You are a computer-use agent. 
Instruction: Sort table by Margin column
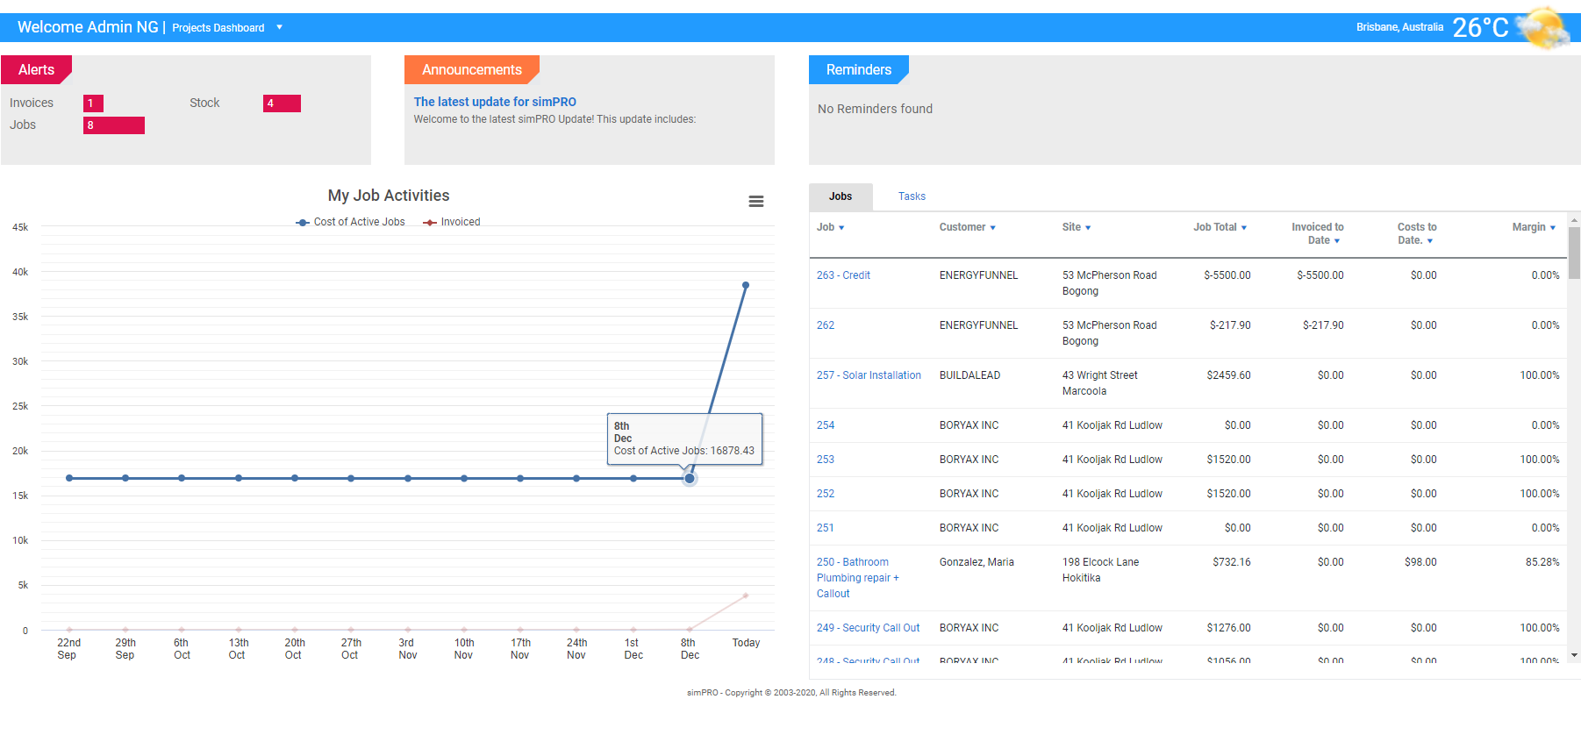tap(1533, 227)
